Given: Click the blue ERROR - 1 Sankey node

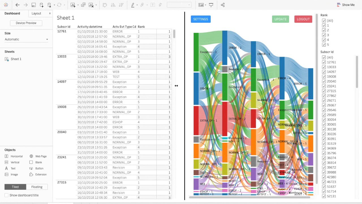Looking at the screenshot, I should click(x=196, y=89).
